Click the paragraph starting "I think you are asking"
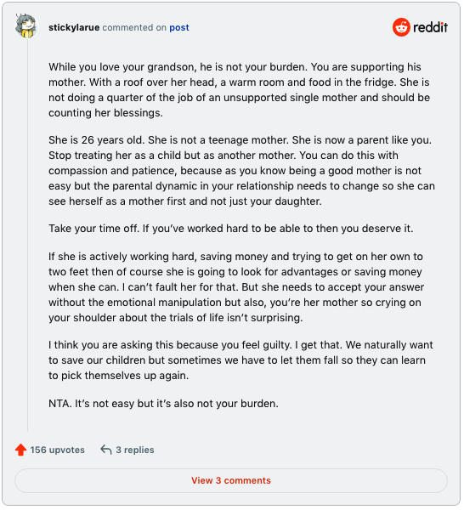Viewport: 464px width, 510px height. (242, 362)
